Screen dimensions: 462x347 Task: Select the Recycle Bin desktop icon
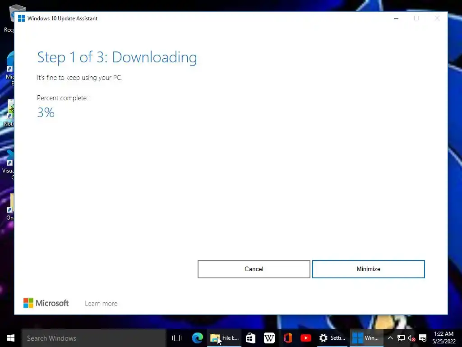(9, 18)
